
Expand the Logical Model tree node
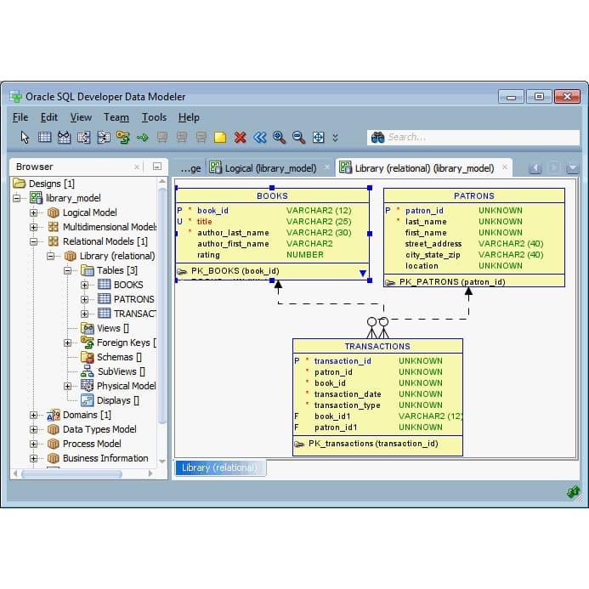tap(34, 212)
